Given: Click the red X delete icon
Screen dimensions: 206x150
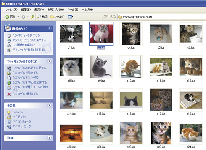Looking at the screenshot, I should click(x=9, y=94).
